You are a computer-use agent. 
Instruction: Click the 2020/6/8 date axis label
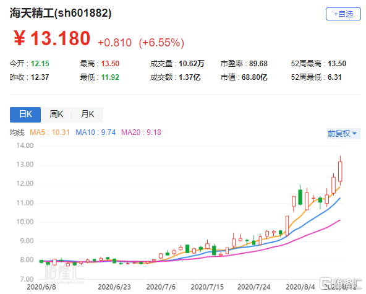coord(41,287)
